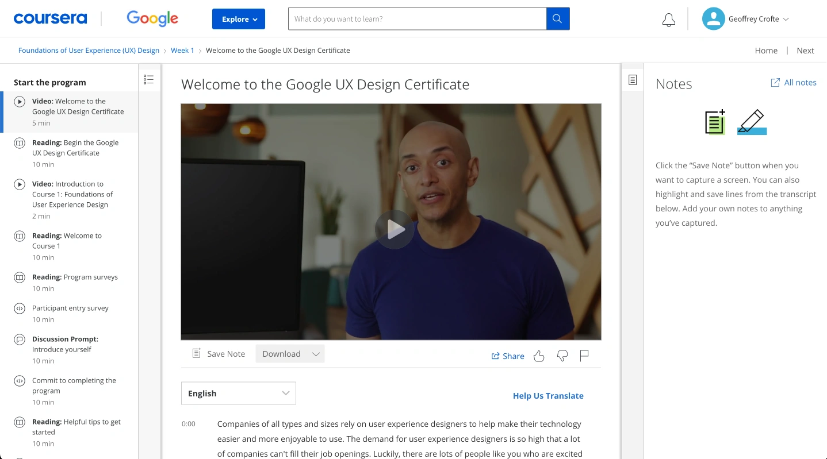Toggle the notes panel icon

(633, 80)
